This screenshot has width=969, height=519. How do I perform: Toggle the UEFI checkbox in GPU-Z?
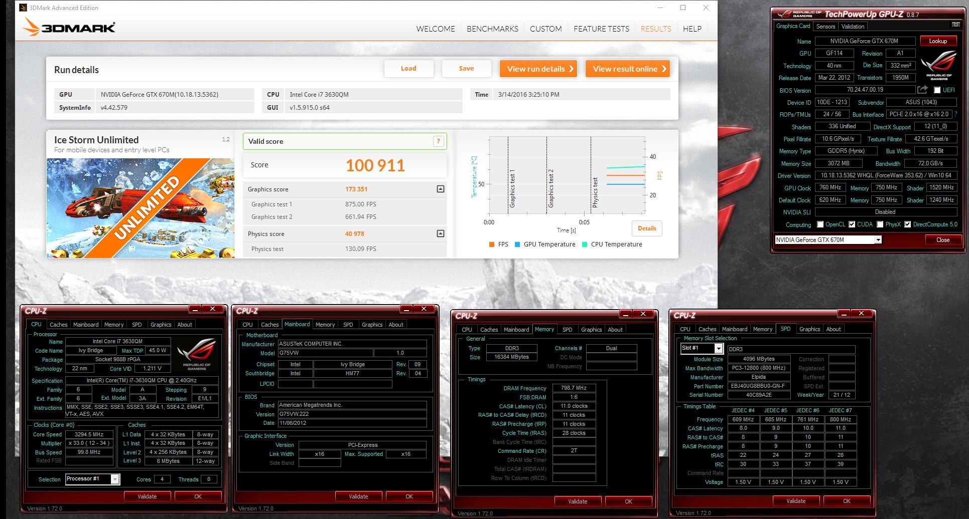(x=937, y=90)
